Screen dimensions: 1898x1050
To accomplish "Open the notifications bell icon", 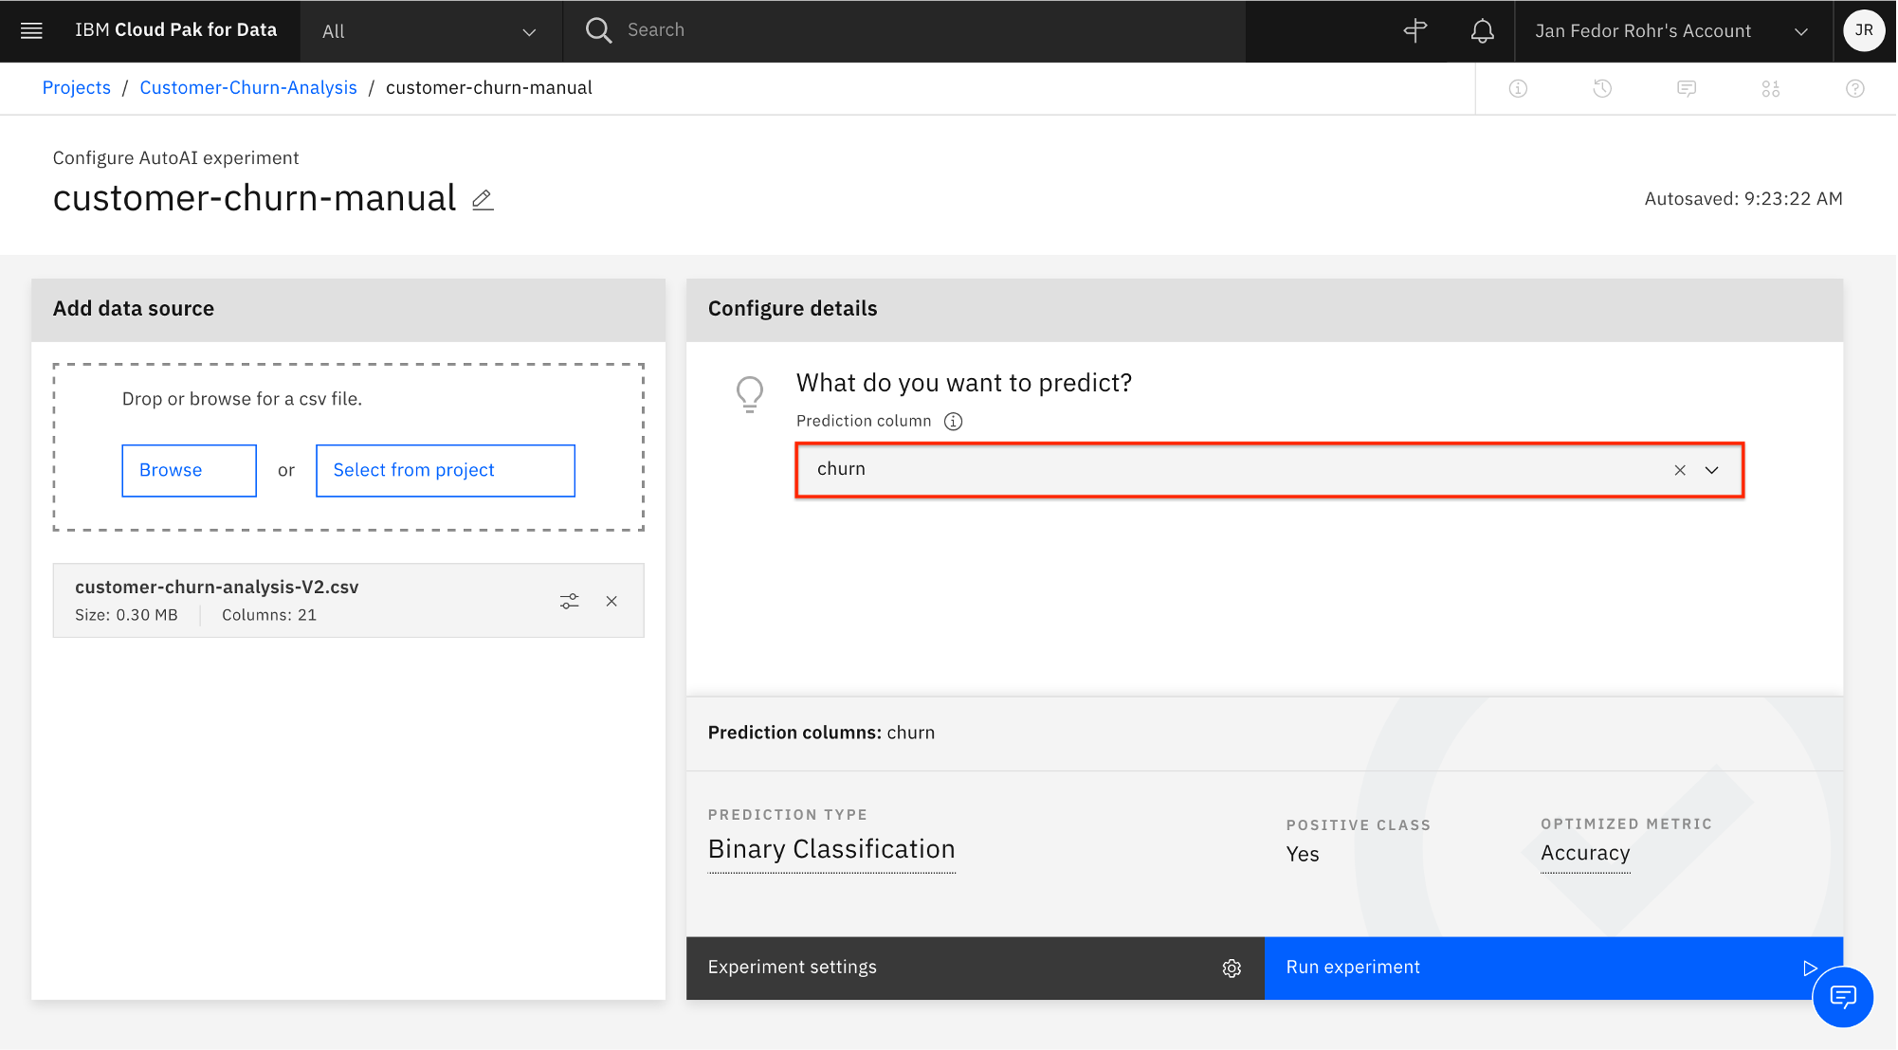I will (1481, 30).
